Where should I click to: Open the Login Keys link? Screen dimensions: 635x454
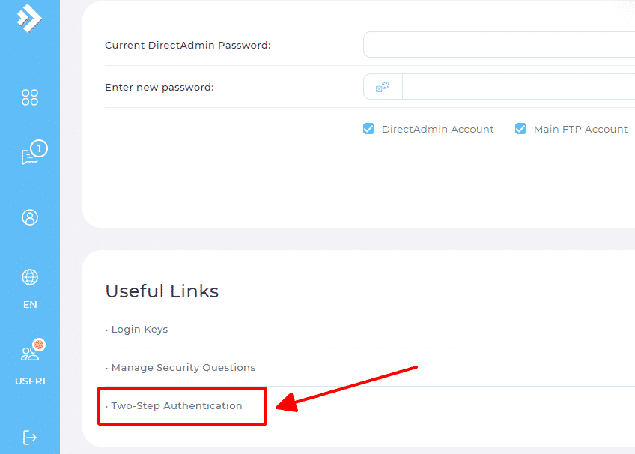pyautogui.click(x=139, y=330)
